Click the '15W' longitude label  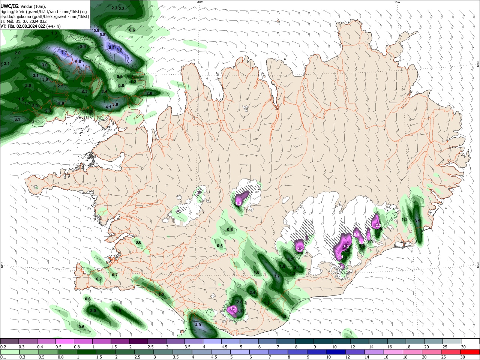coord(397,2)
